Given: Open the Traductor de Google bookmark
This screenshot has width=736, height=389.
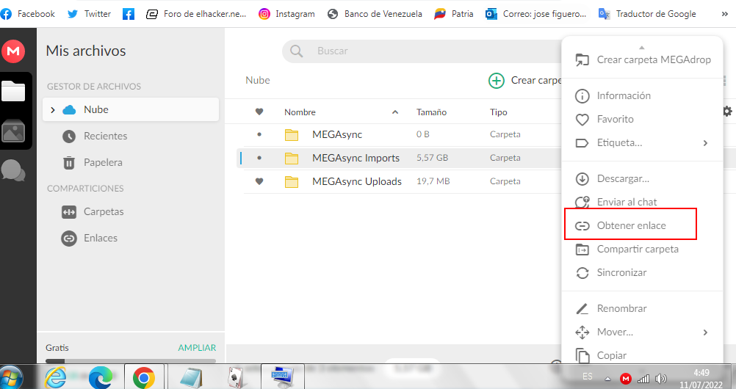Looking at the screenshot, I should [647, 14].
